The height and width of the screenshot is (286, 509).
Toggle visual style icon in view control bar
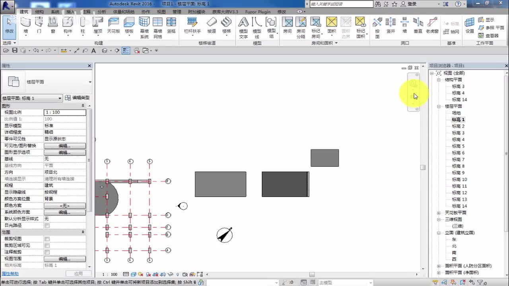click(134, 274)
